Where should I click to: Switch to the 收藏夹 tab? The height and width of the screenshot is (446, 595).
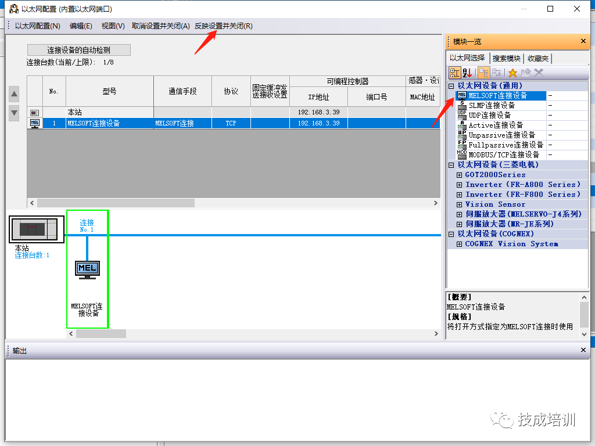(537, 59)
